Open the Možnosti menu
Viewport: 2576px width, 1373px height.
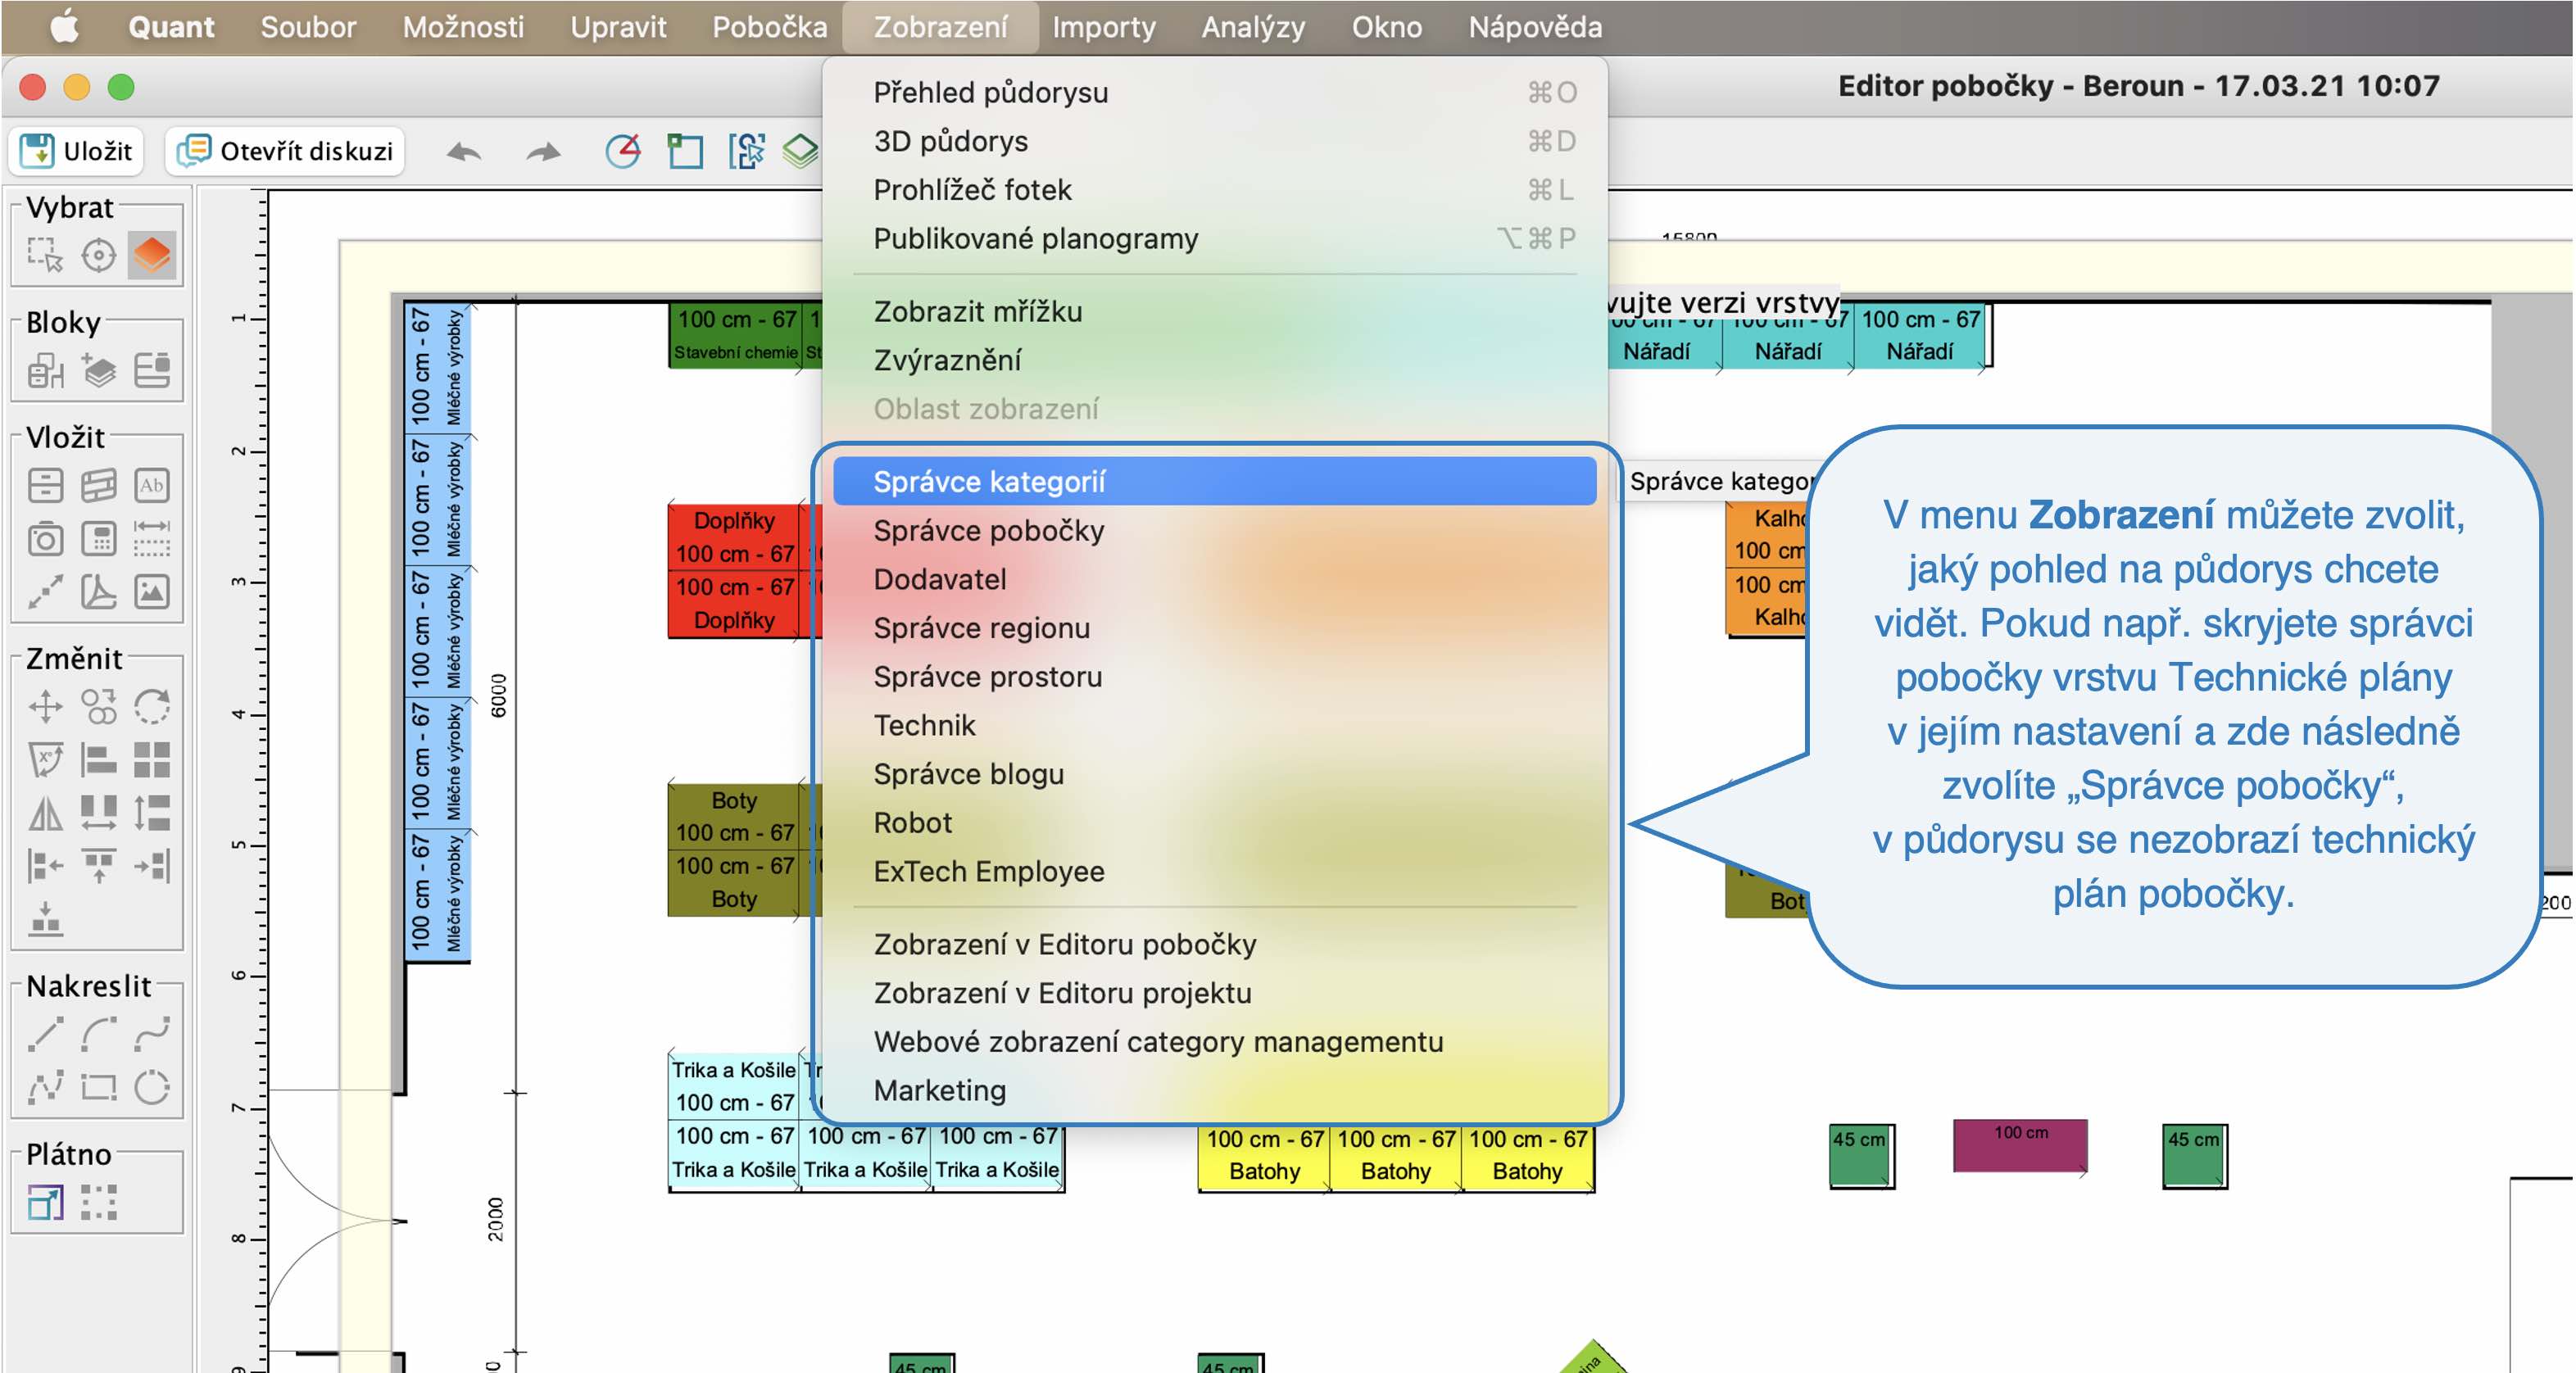click(x=463, y=27)
